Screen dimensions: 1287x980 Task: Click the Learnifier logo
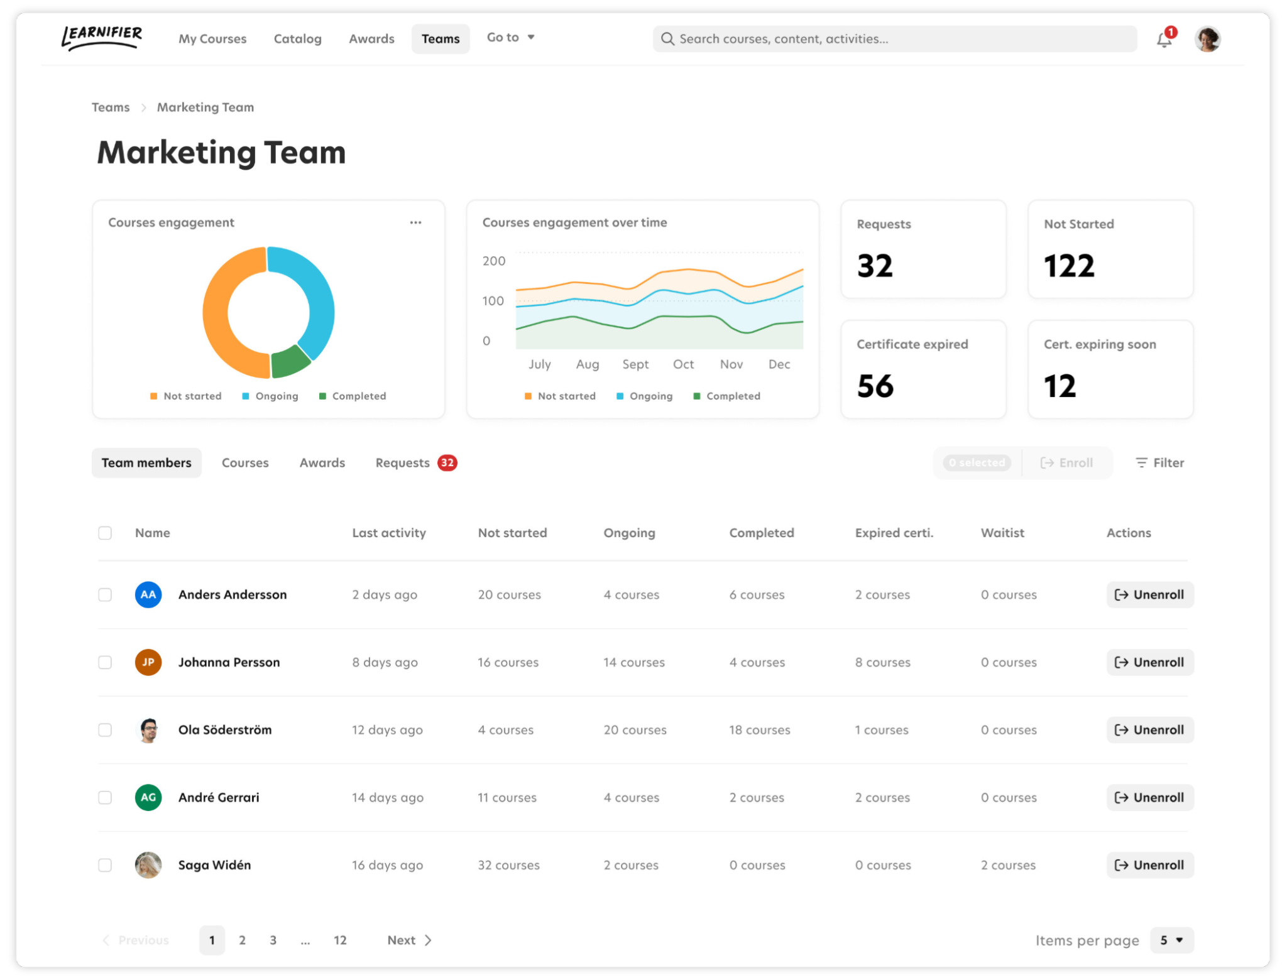pyautogui.click(x=102, y=38)
